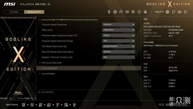Open Precision Boost Overdrive dropdown set to Advanced
The height and width of the screenshot is (109, 193).
[118, 24]
